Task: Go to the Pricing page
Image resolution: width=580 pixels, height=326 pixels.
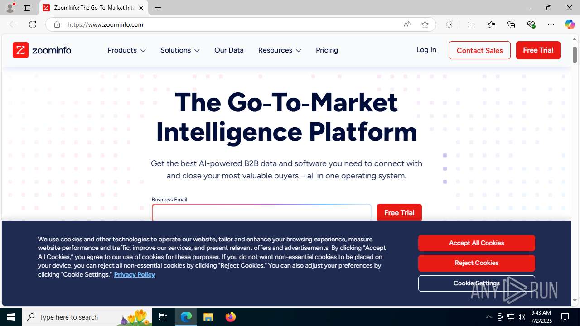Action: click(327, 50)
